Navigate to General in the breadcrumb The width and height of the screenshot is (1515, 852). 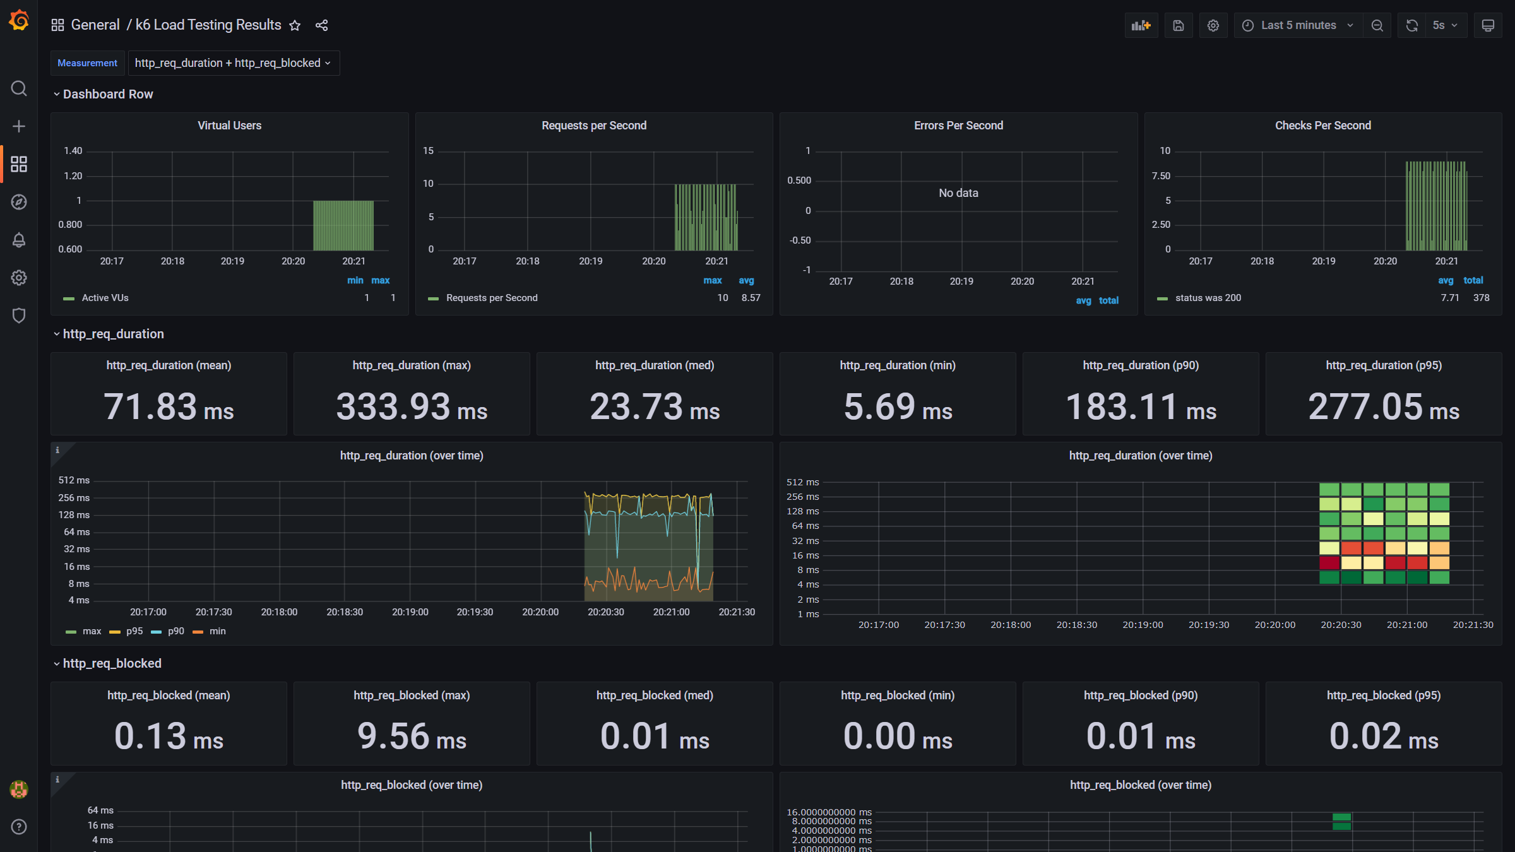(95, 25)
